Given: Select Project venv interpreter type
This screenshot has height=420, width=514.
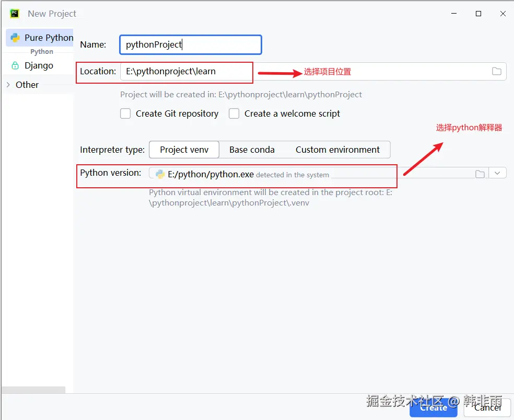Looking at the screenshot, I should coord(184,150).
